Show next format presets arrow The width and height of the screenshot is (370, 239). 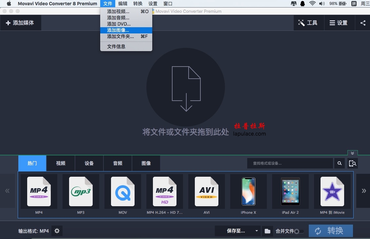[363, 191]
